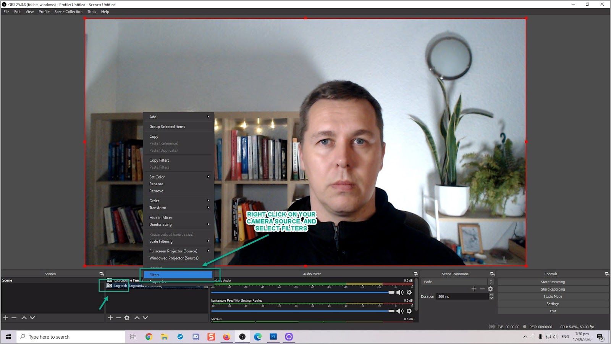Viewport: 611px width, 344px height.
Task: Click the Start Recording button
Action: [553, 289]
